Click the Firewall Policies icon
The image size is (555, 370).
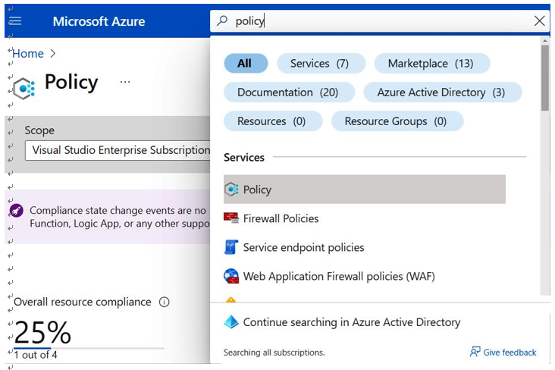(231, 218)
